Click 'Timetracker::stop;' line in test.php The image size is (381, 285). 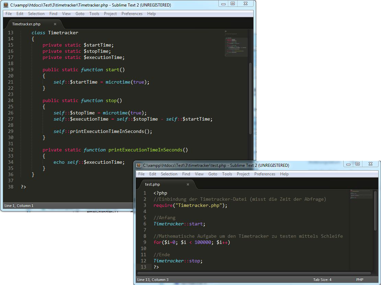[178, 261]
